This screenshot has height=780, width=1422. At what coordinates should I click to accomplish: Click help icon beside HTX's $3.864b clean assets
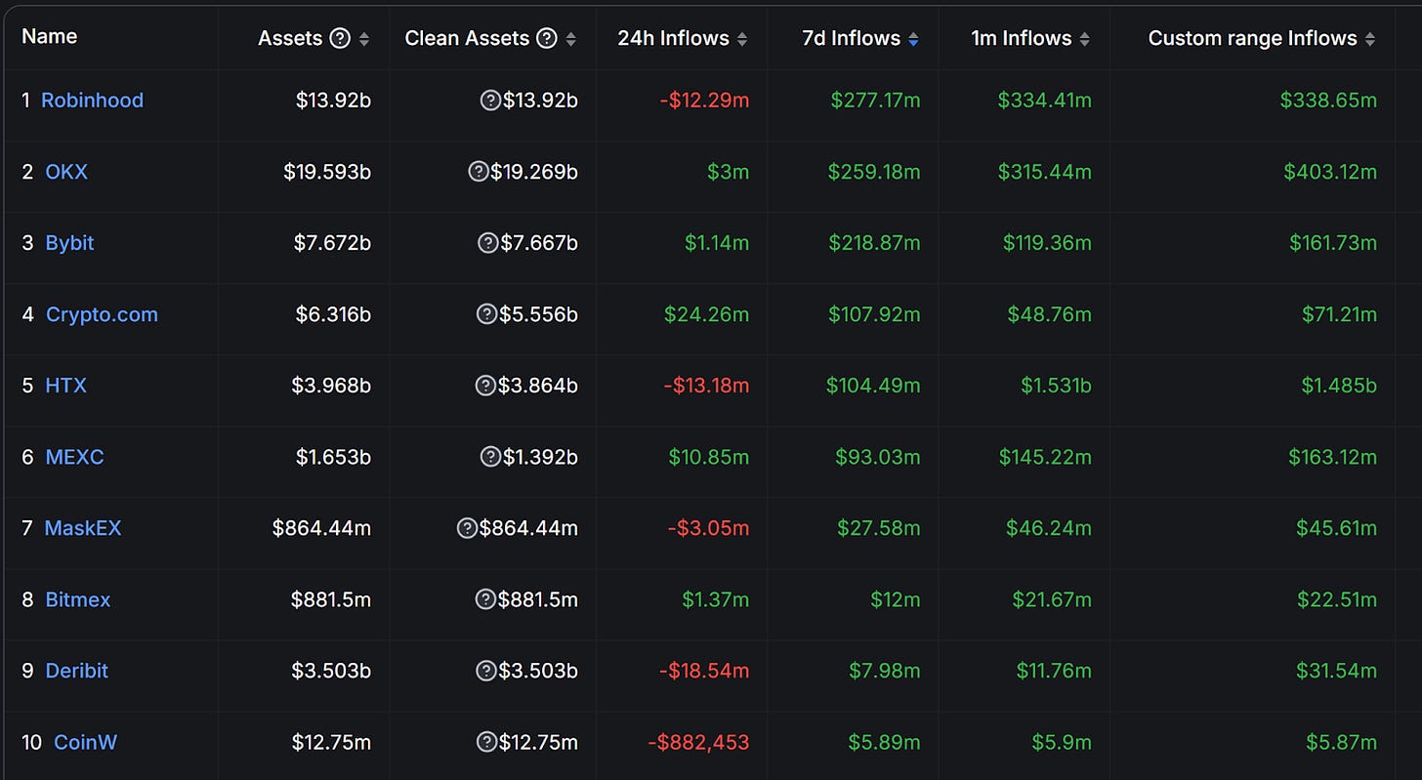485,385
